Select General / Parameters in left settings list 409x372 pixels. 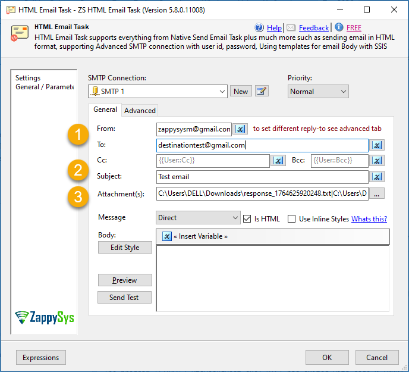(x=45, y=87)
